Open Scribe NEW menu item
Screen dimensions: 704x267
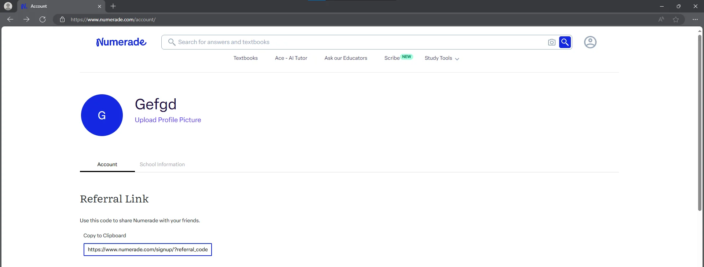pos(399,58)
